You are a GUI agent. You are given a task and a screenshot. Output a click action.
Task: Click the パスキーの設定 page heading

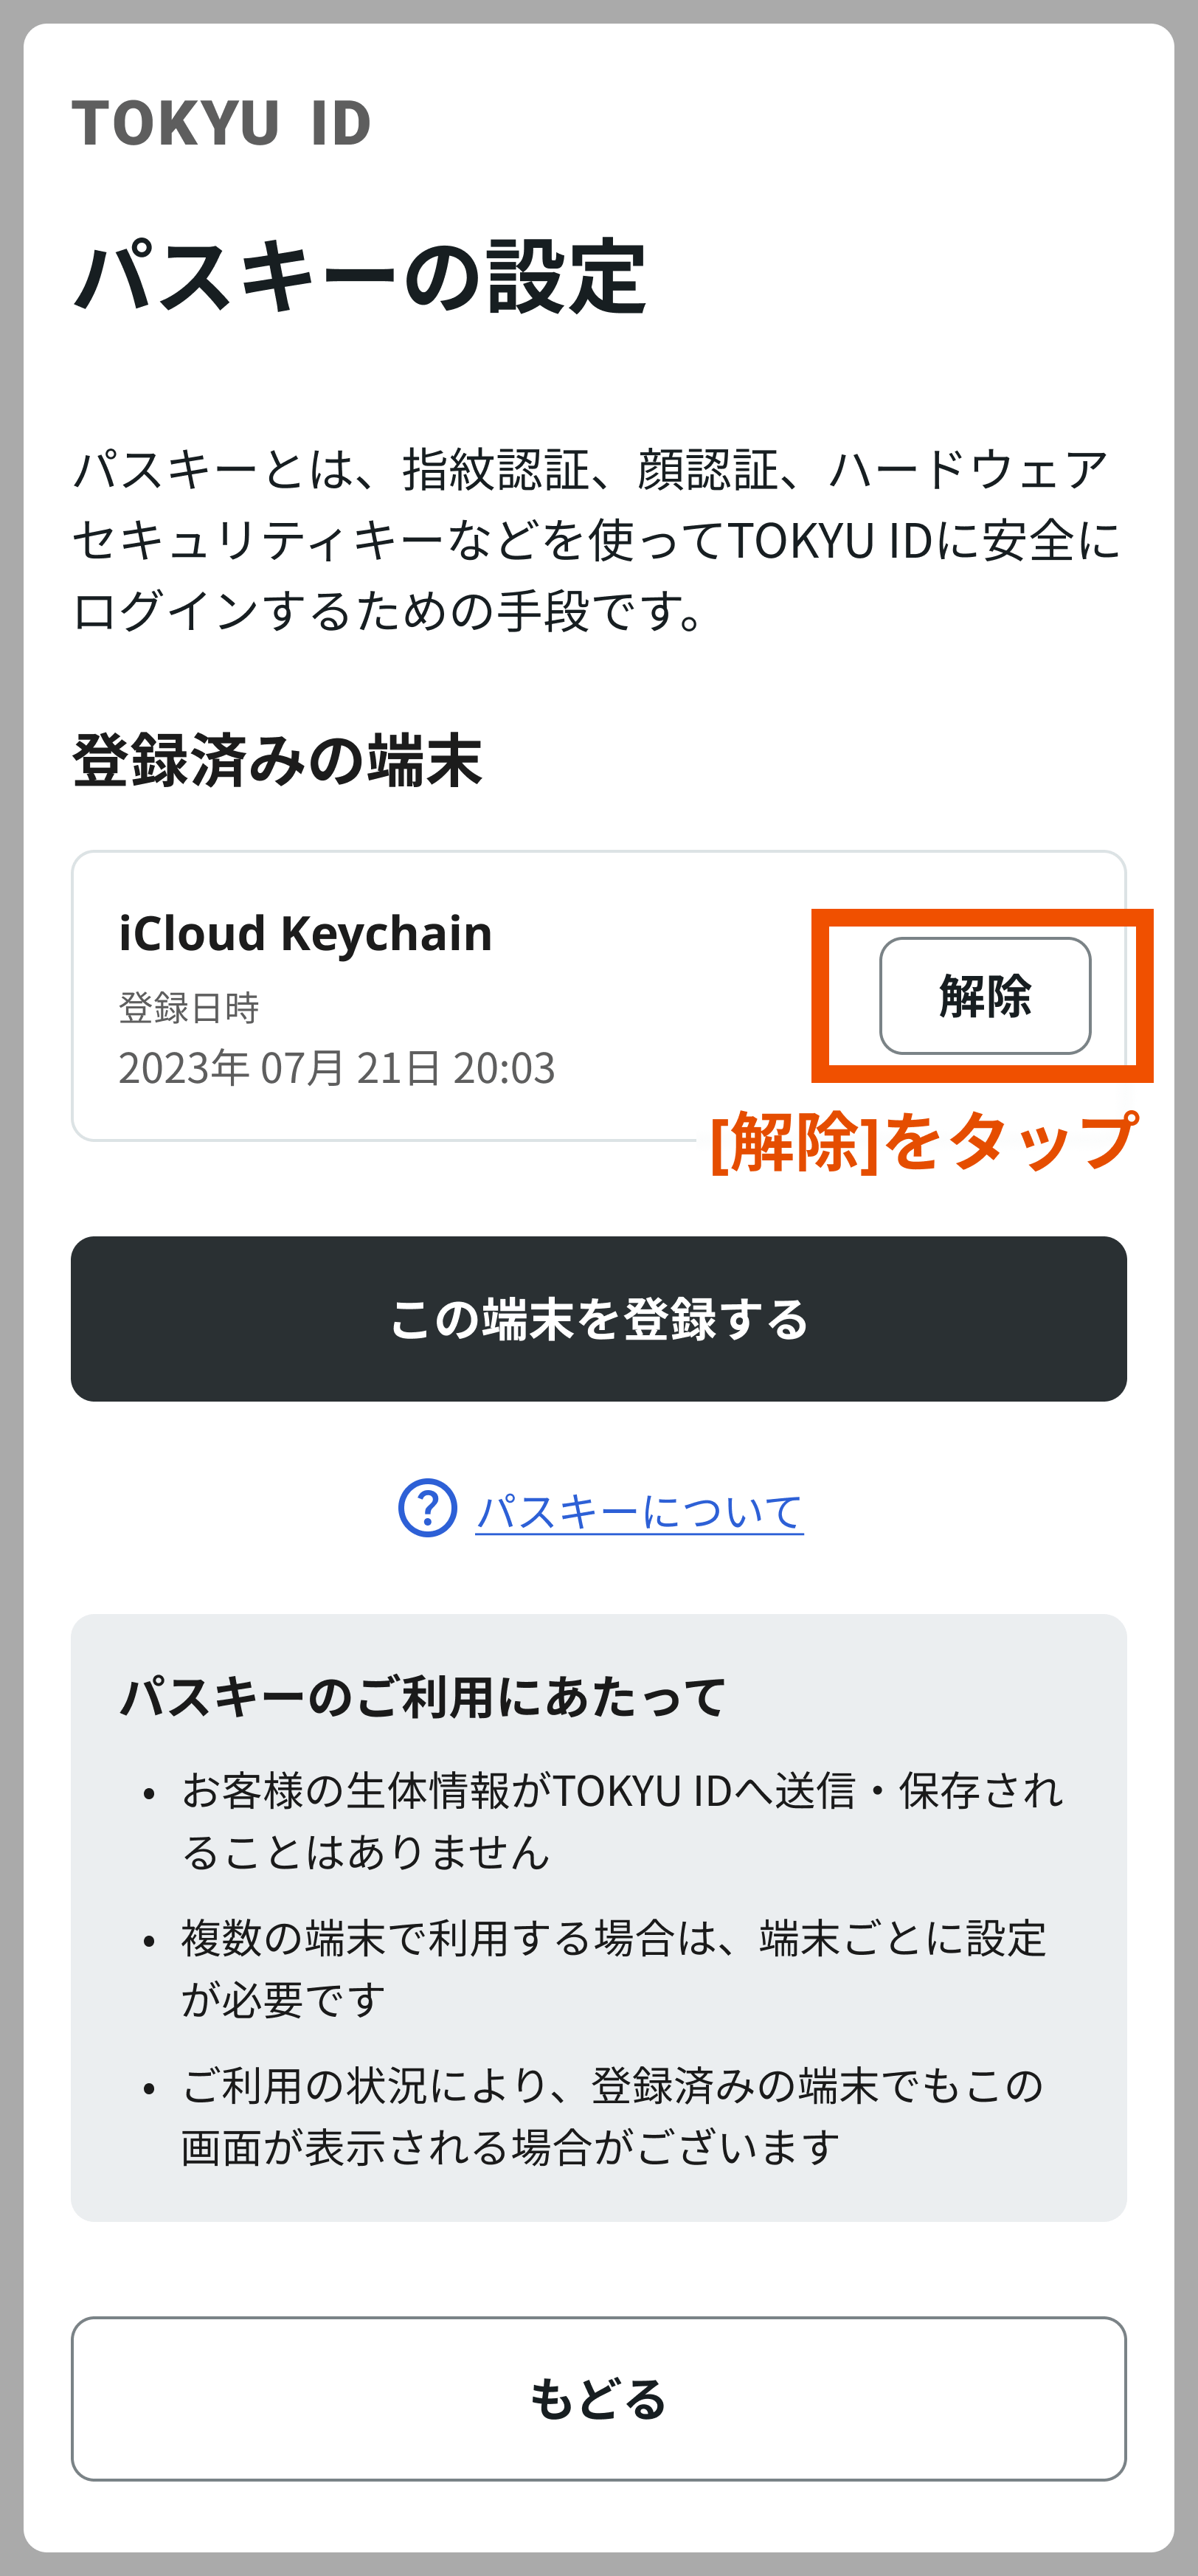[x=360, y=277]
